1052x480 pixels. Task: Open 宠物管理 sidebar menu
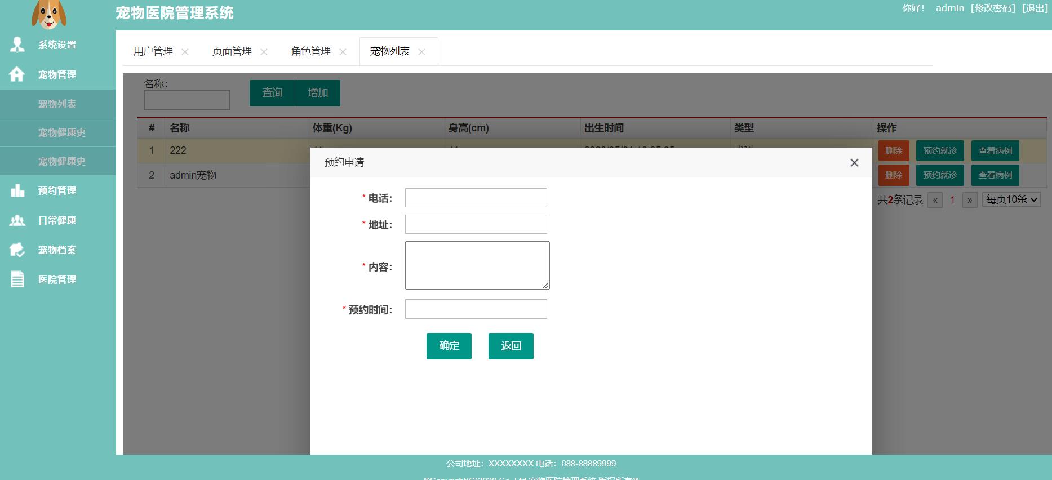click(x=58, y=74)
